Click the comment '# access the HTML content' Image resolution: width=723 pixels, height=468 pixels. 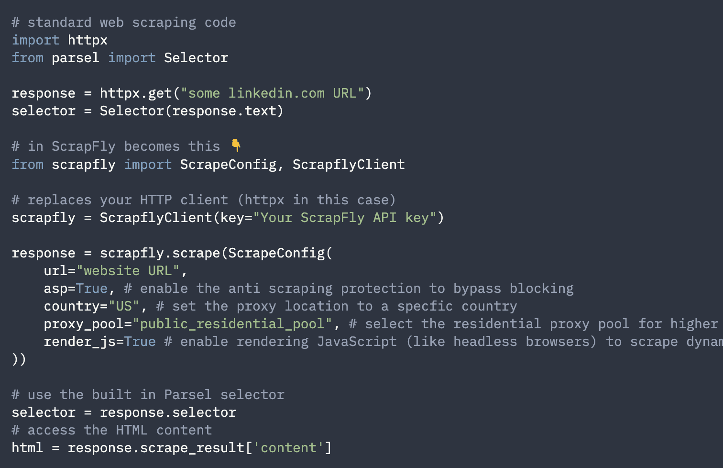coord(112,430)
